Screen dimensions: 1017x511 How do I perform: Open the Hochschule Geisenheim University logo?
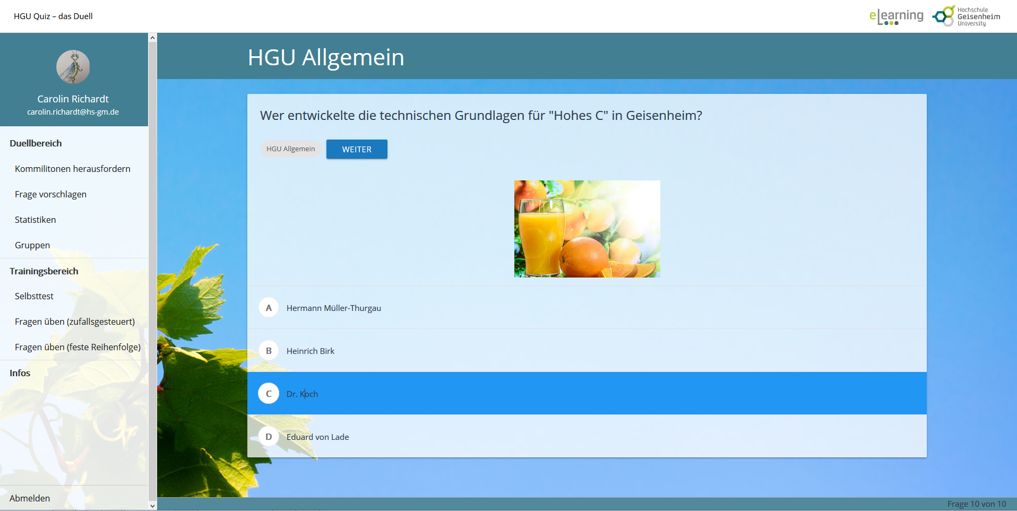click(965, 15)
